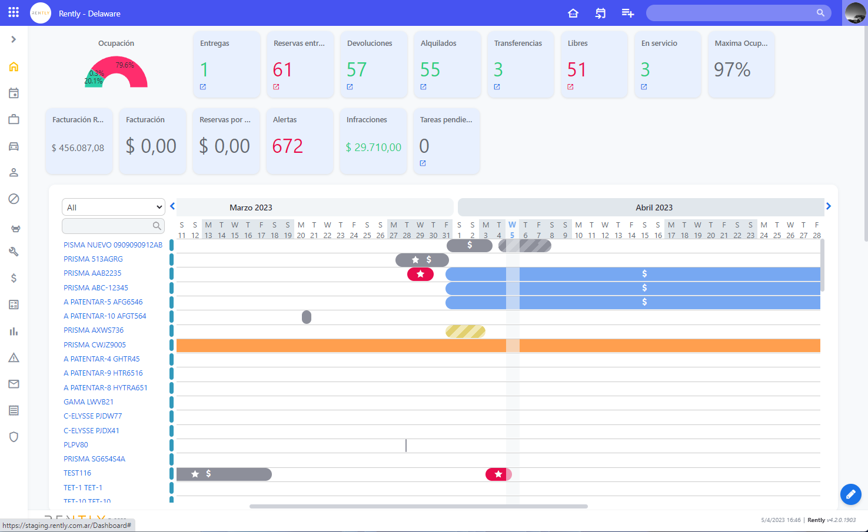Click the envelope mail sidebar icon
Screen dimensions: 868x532
[14, 384]
